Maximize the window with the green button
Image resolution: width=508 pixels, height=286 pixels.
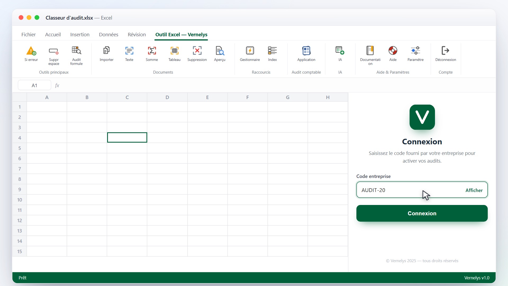[x=37, y=17]
